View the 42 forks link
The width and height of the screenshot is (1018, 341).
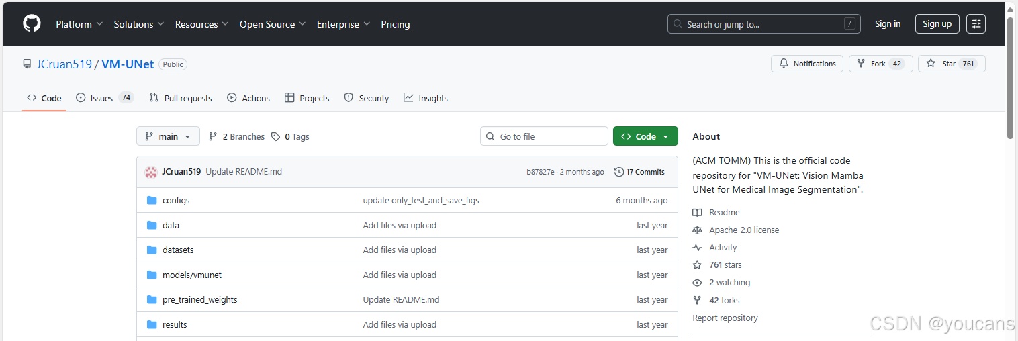[x=725, y=300]
